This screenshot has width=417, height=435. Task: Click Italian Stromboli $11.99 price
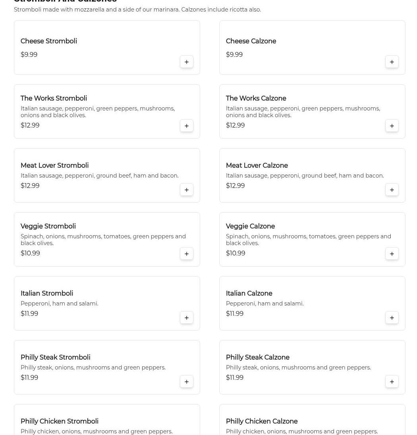click(29, 314)
